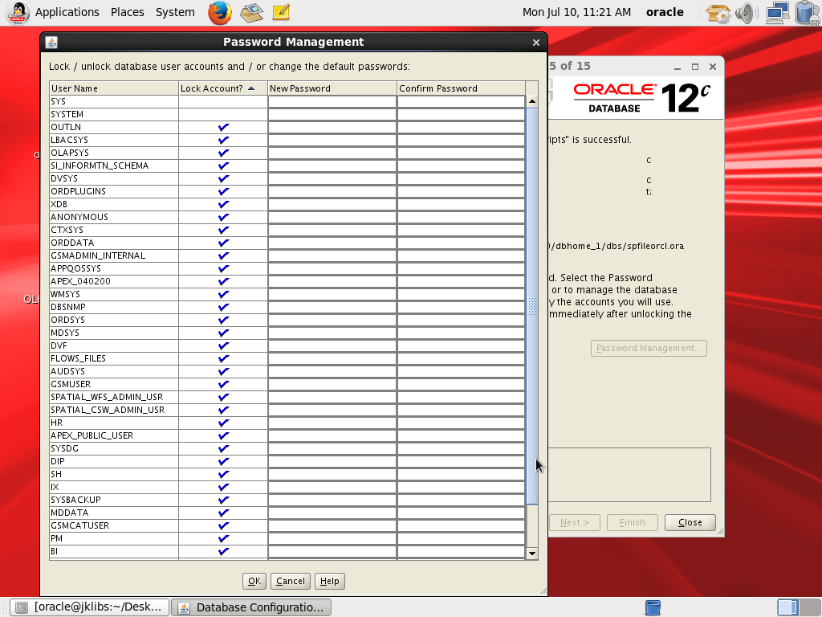Open the Applications menu
This screenshot has width=822, height=617.
tap(67, 12)
